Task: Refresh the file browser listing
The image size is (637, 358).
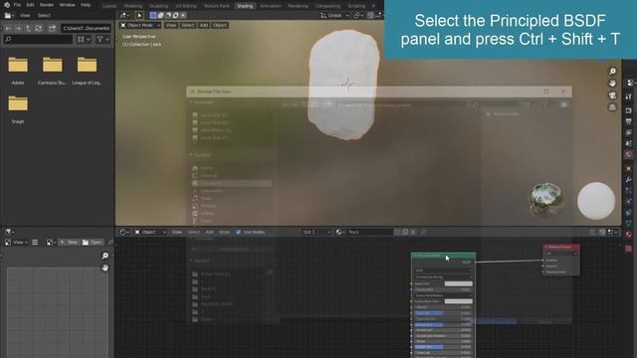Action: pos(39,29)
